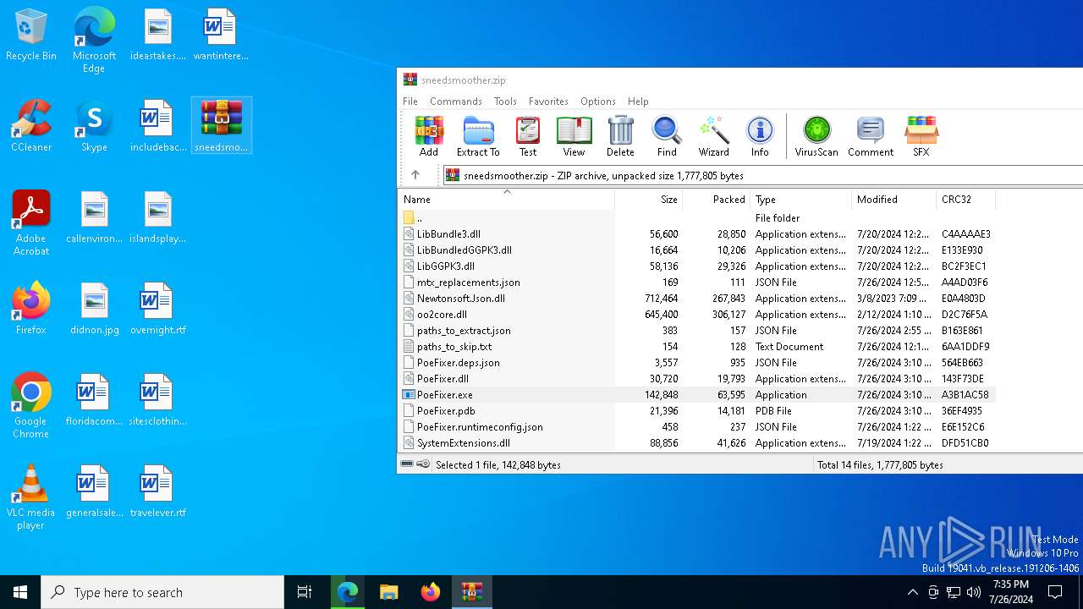Select Recycle Bin desktop icon

[x=31, y=36]
